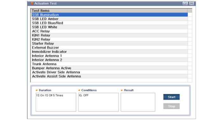The height and width of the screenshot is (120, 223).
Task: Click the Test Items column header
Action: (109, 11)
